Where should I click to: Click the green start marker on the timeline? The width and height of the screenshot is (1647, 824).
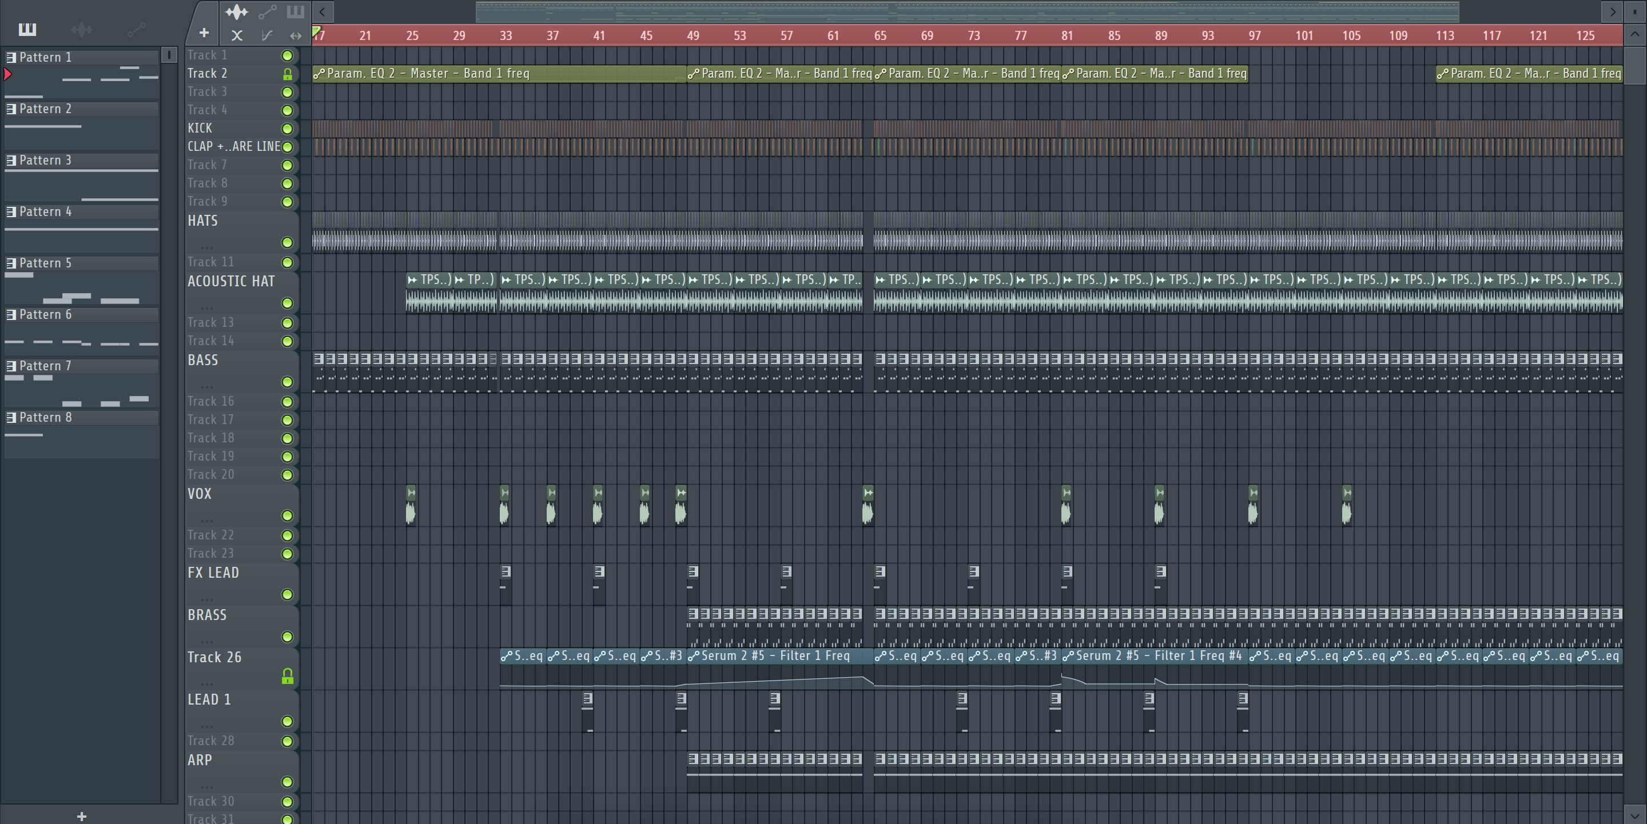coord(316,31)
